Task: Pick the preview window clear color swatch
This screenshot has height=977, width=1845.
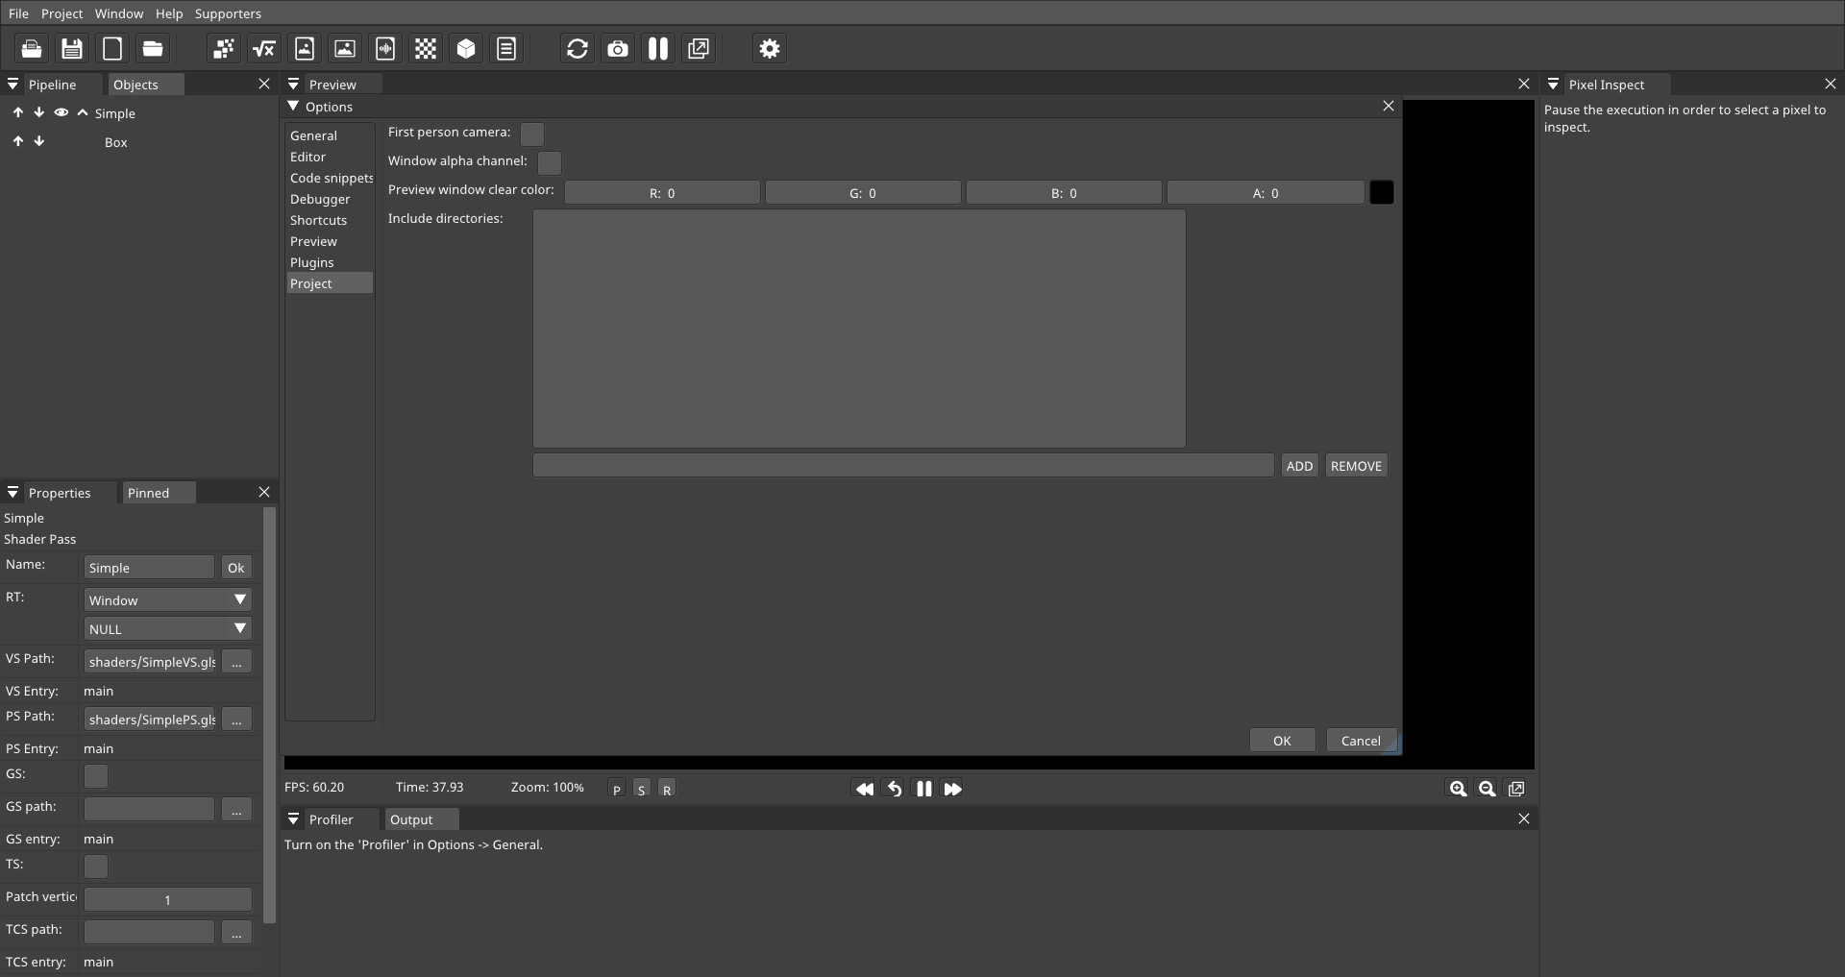Action: (x=1382, y=192)
